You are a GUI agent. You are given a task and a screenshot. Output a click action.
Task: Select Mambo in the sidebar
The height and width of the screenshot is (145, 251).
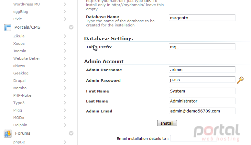(x=20, y=88)
